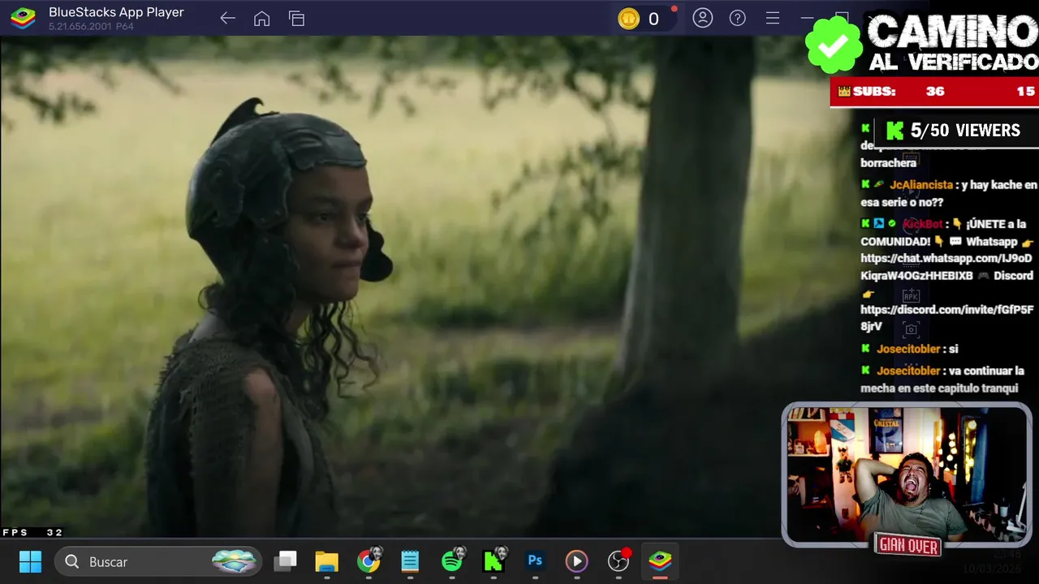Click the KickBot username in chat

coord(923,224)
